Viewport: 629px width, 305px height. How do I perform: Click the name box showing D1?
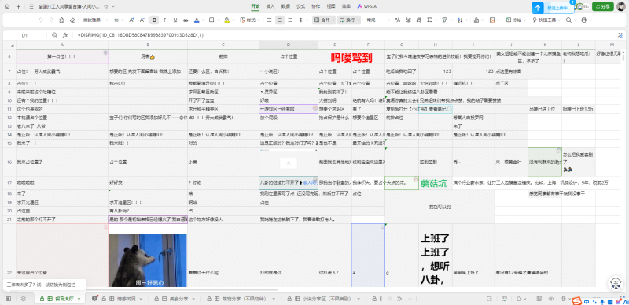coord(25,35)
